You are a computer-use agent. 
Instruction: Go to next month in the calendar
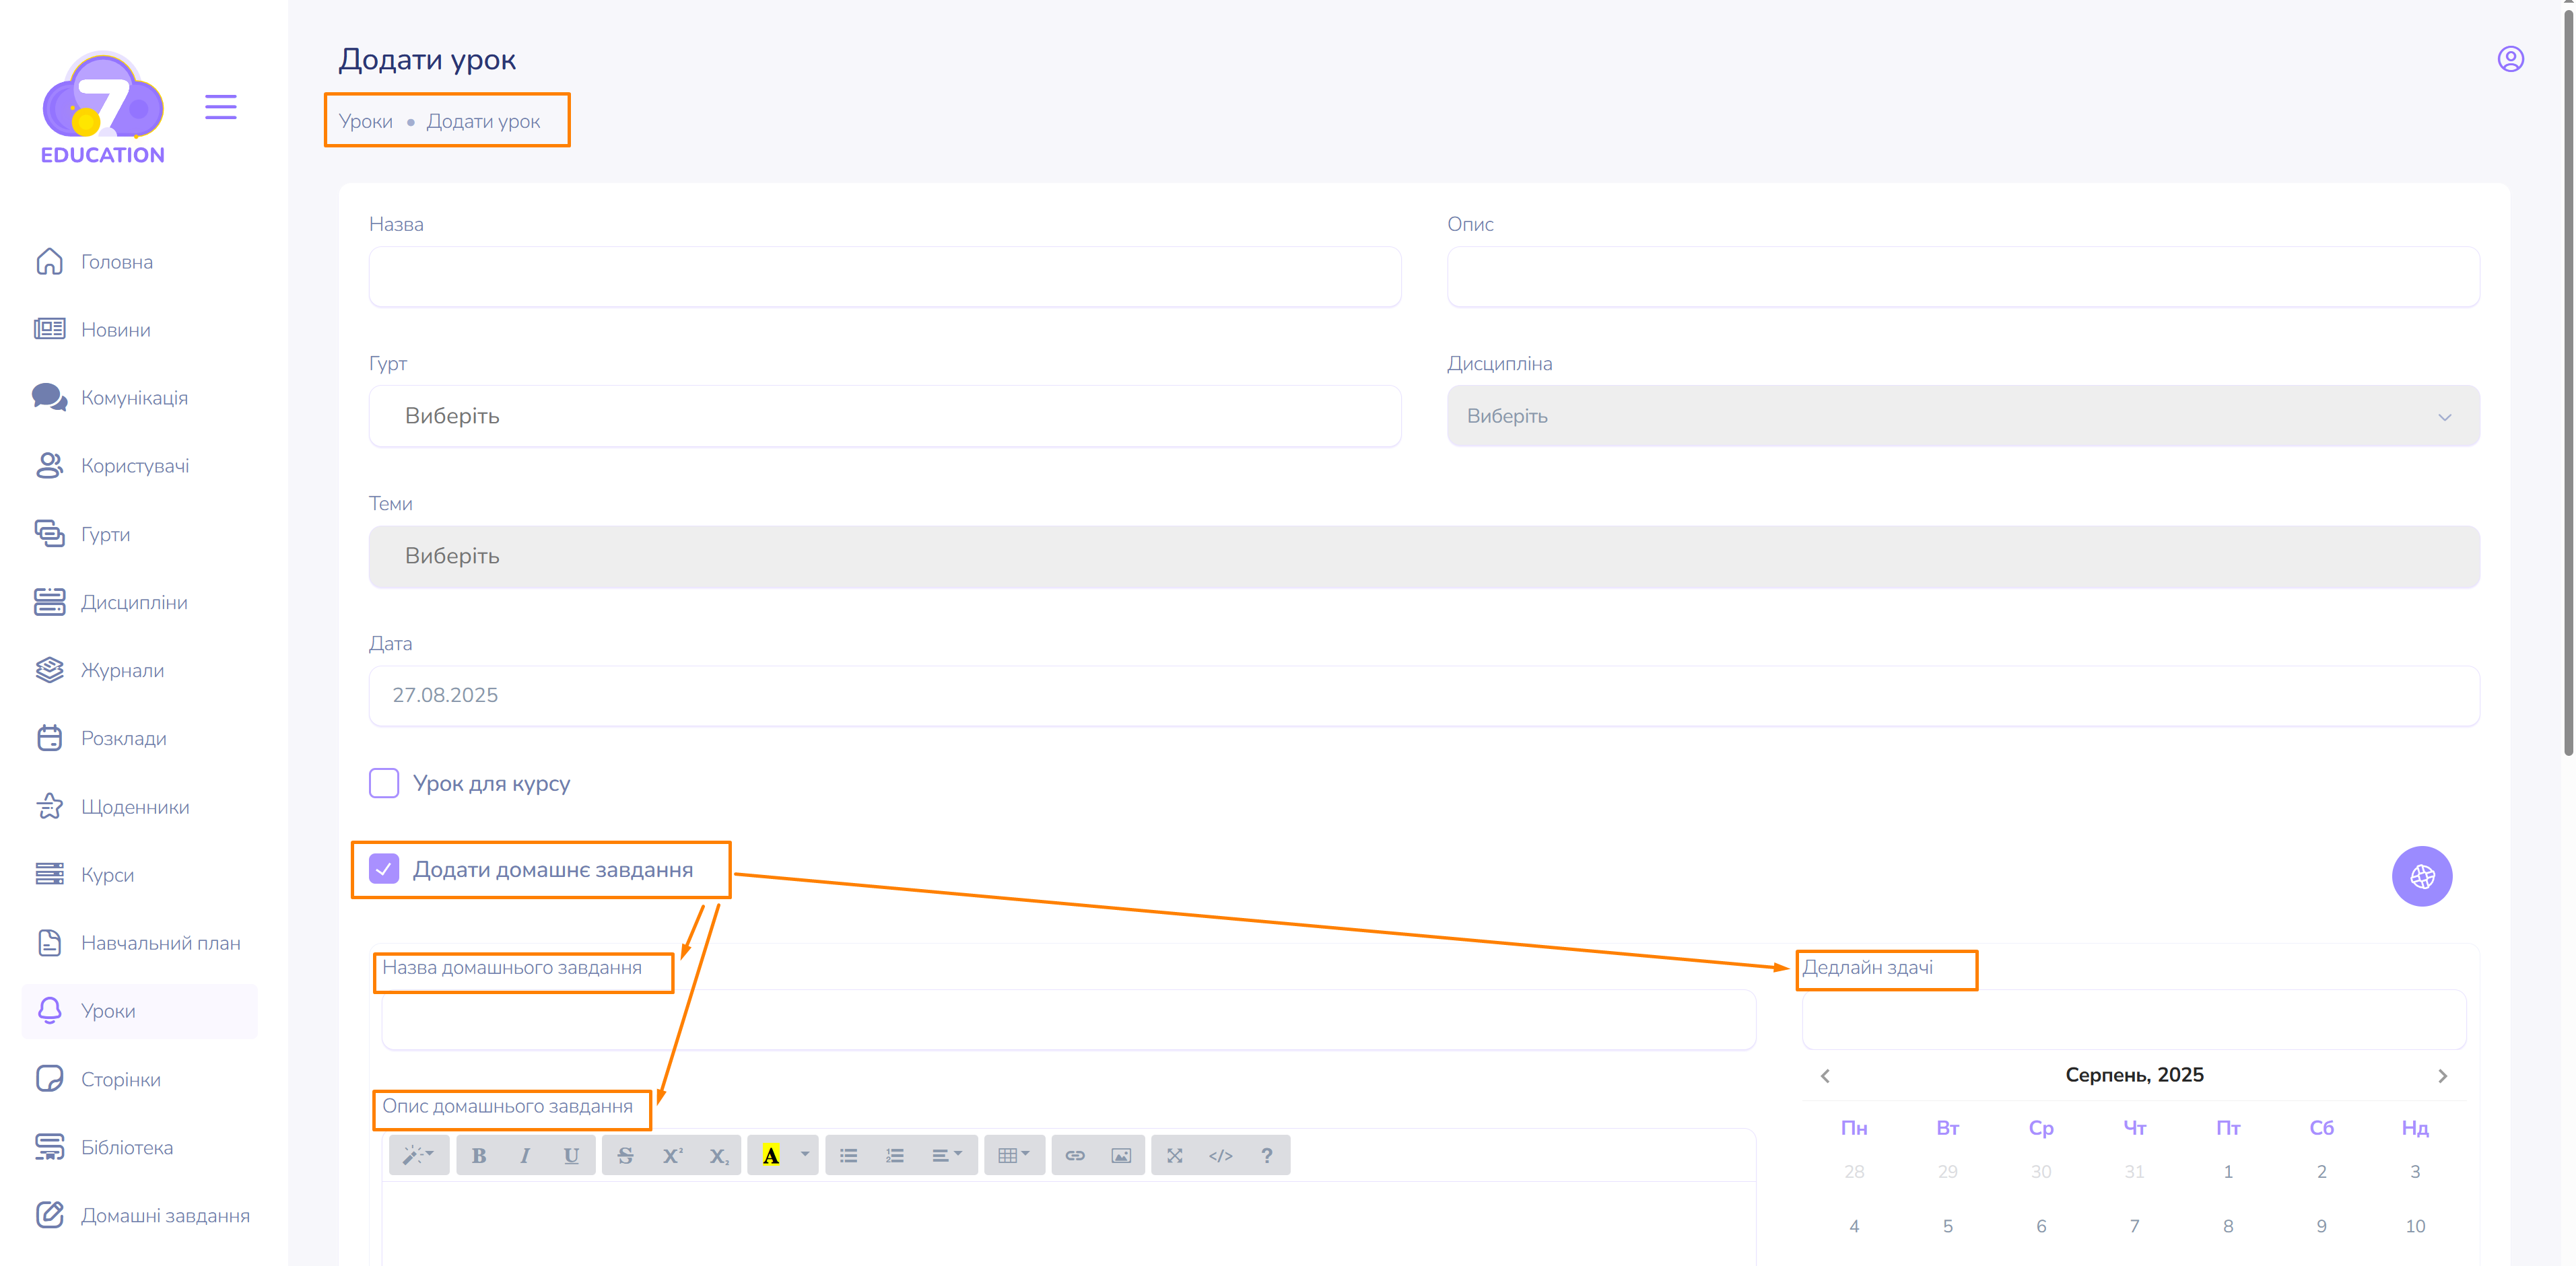tap(2442, 1076)
